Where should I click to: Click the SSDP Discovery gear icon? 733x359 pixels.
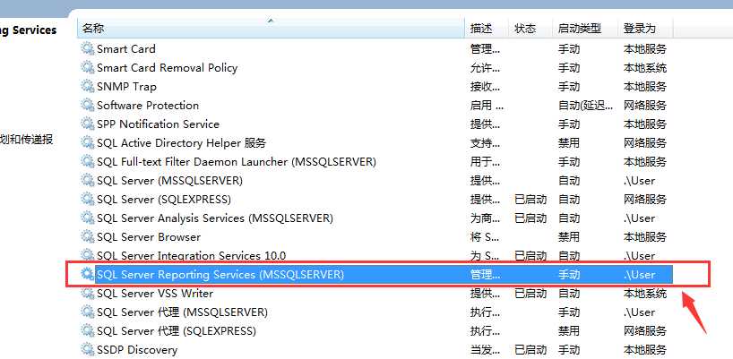click(88, 350)
